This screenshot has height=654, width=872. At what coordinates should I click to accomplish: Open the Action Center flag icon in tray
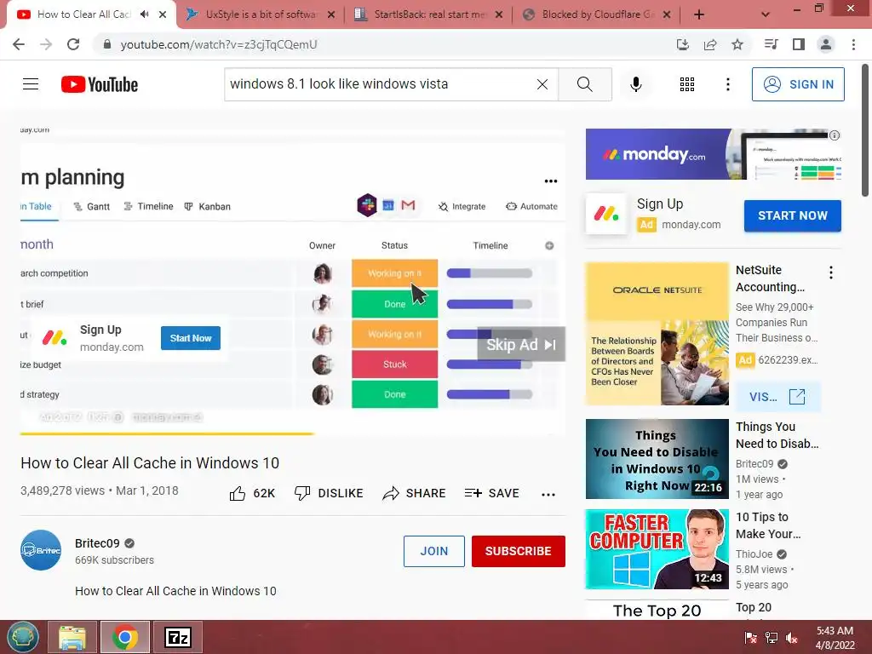(x=751, y=638)
